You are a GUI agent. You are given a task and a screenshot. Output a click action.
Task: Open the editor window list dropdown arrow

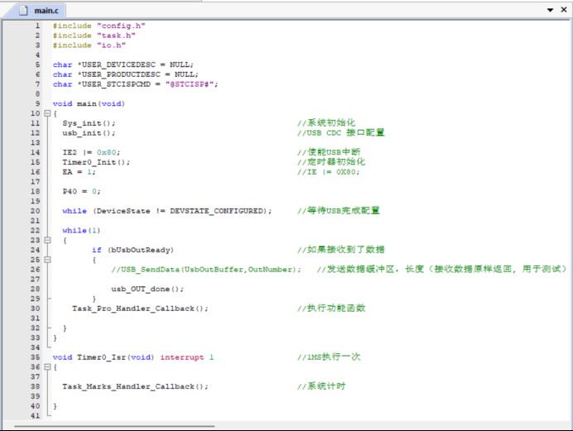(x=550, y=10)
